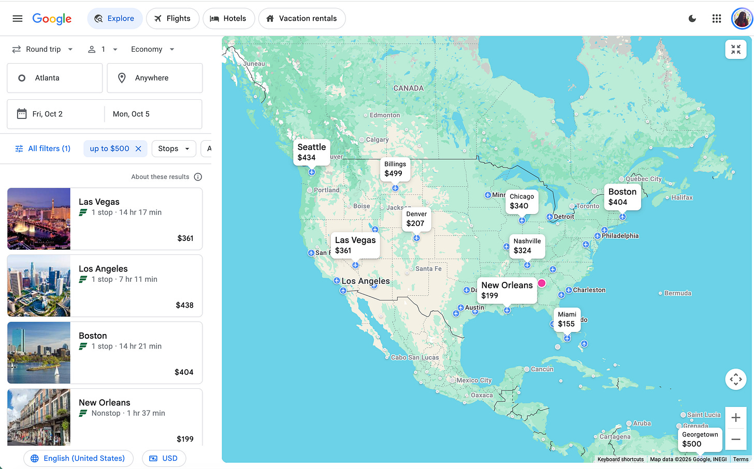
Task: Switch to the Flights tab
Action: (172, 19)
